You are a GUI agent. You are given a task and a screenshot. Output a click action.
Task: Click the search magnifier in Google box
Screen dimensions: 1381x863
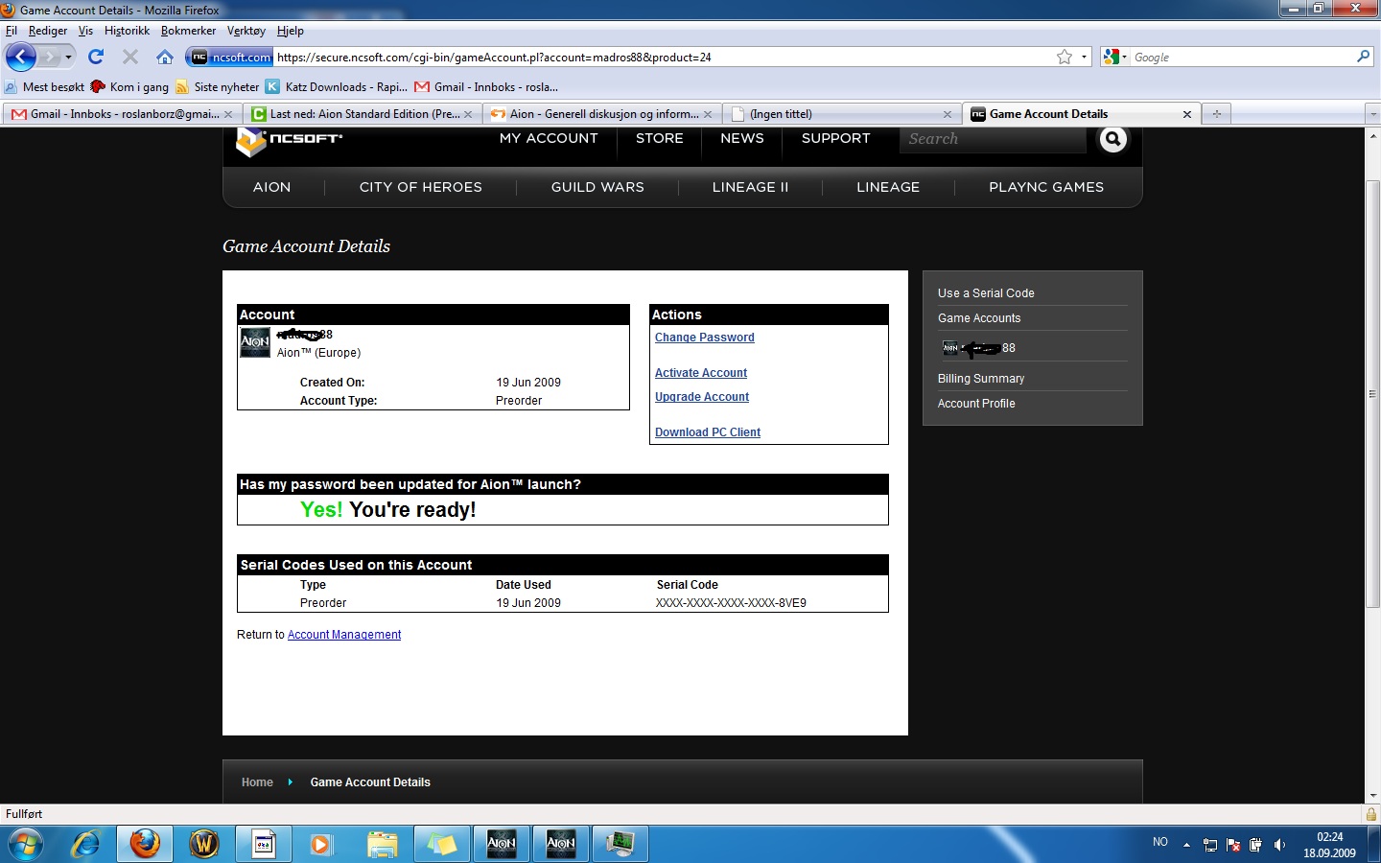coord(1363,57)
